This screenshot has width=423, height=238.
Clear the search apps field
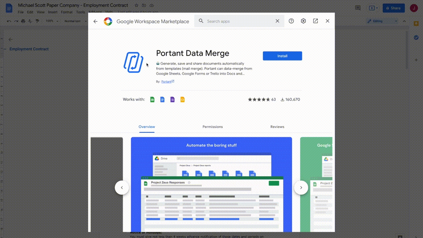click(x=278, y=21)
